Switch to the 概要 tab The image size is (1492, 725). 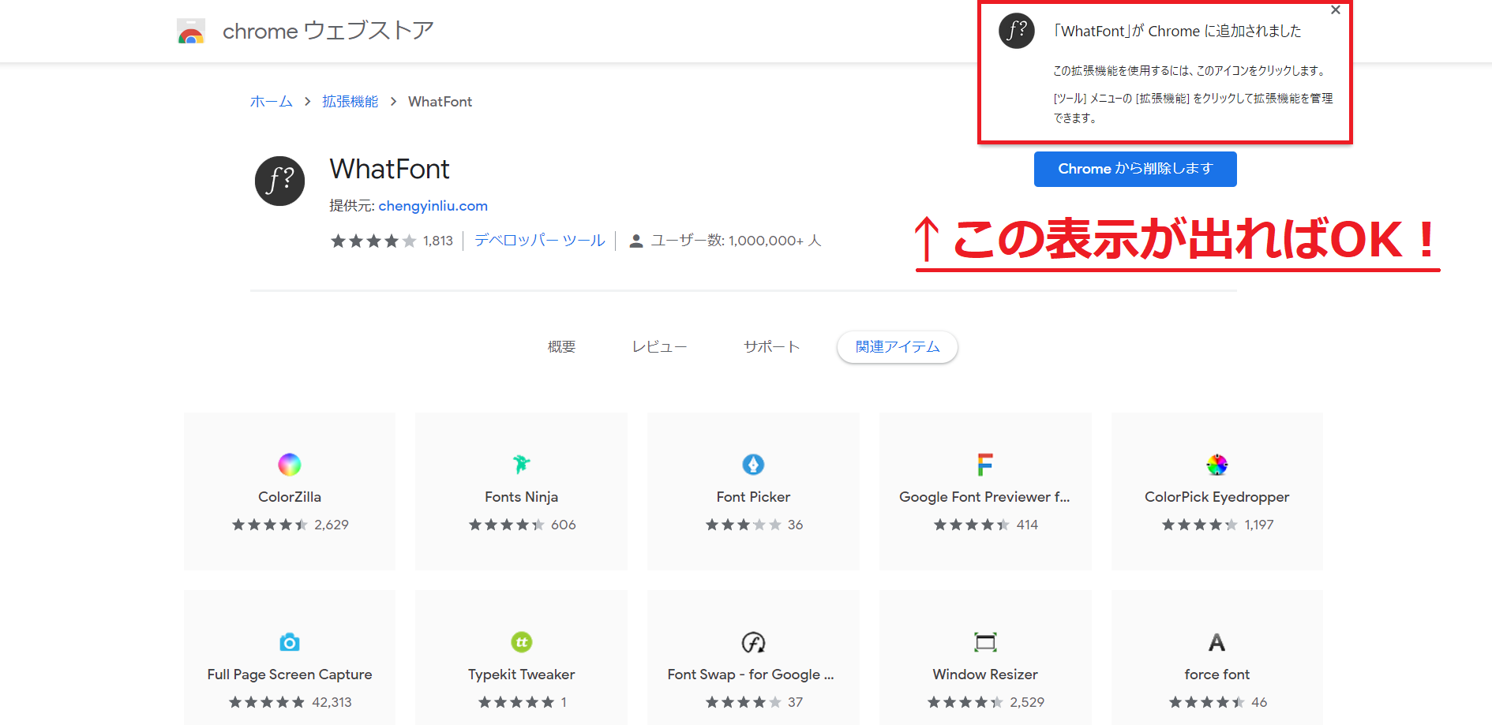[x=561, y=347]
